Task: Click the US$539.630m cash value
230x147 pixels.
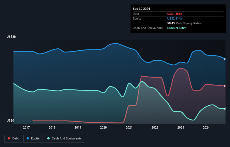Action: pos(177,28)
